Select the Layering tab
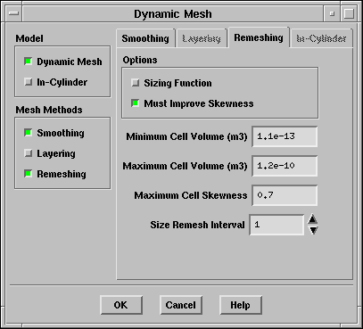This screenshot has height=329, width=363. click(202, 38)
